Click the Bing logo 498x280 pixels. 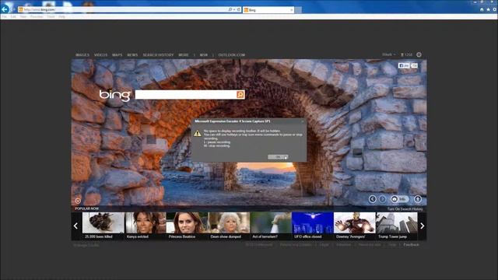(115, 95)
